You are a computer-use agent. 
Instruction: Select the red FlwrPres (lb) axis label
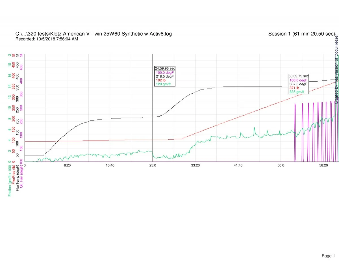tap(14, 177)
